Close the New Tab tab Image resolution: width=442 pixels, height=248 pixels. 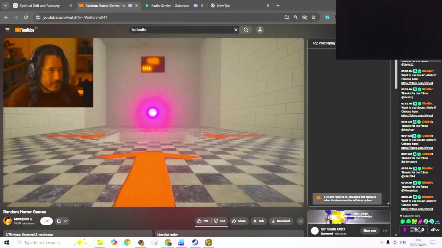coord(268,6)
